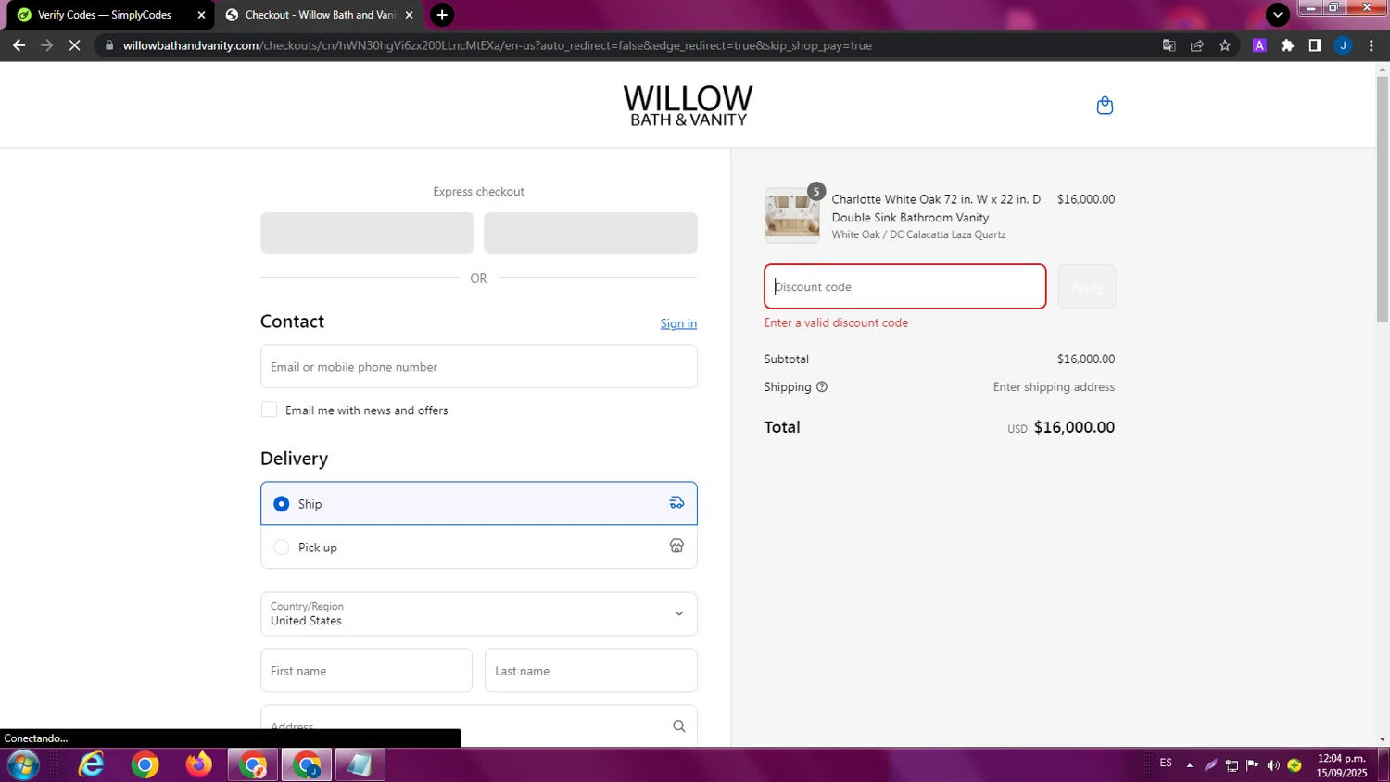Switch to Verify Codes SimplyCodes tab
1390x782 pixels.
104,15
